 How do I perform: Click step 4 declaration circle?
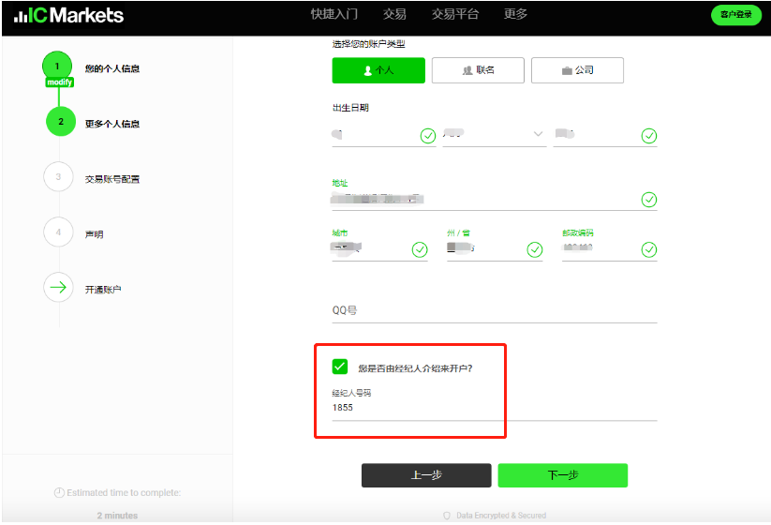click(58, 232)
